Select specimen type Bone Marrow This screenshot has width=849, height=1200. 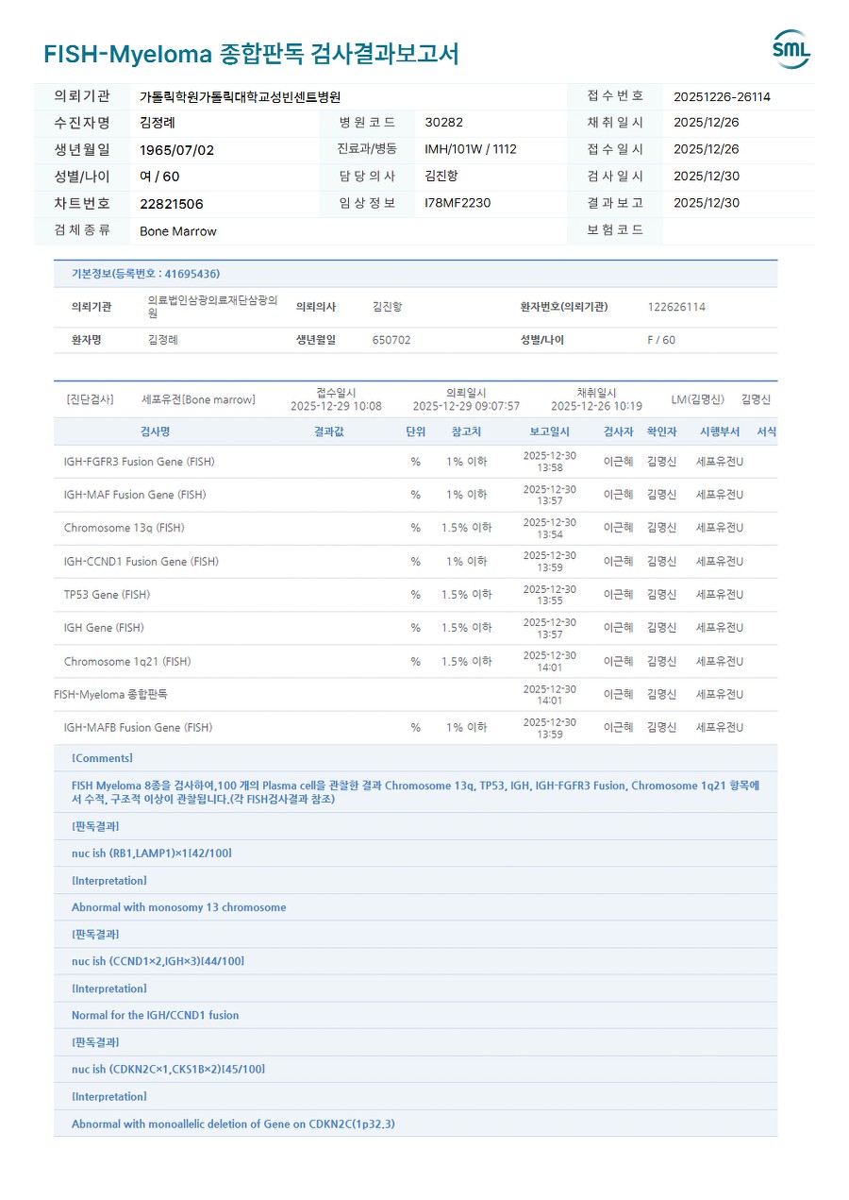click(x=178, y=230)
